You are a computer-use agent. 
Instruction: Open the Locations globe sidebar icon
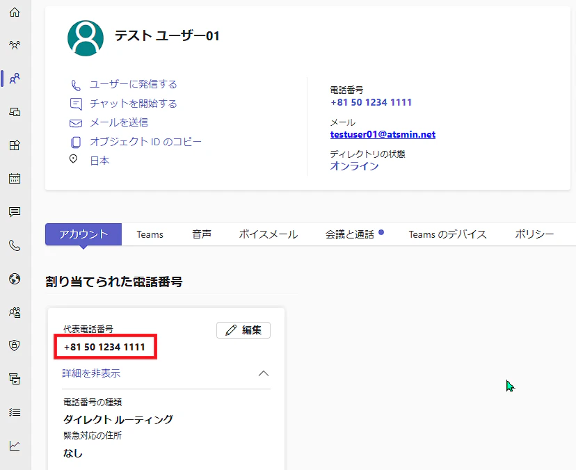pos(15,279)
